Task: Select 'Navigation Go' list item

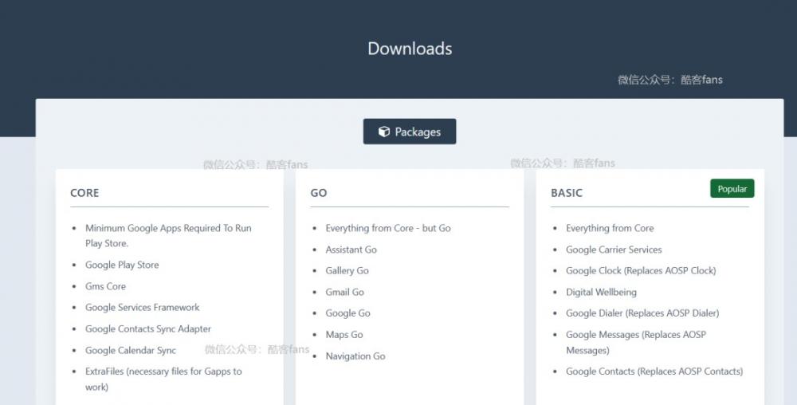Action: click(355, 356)
